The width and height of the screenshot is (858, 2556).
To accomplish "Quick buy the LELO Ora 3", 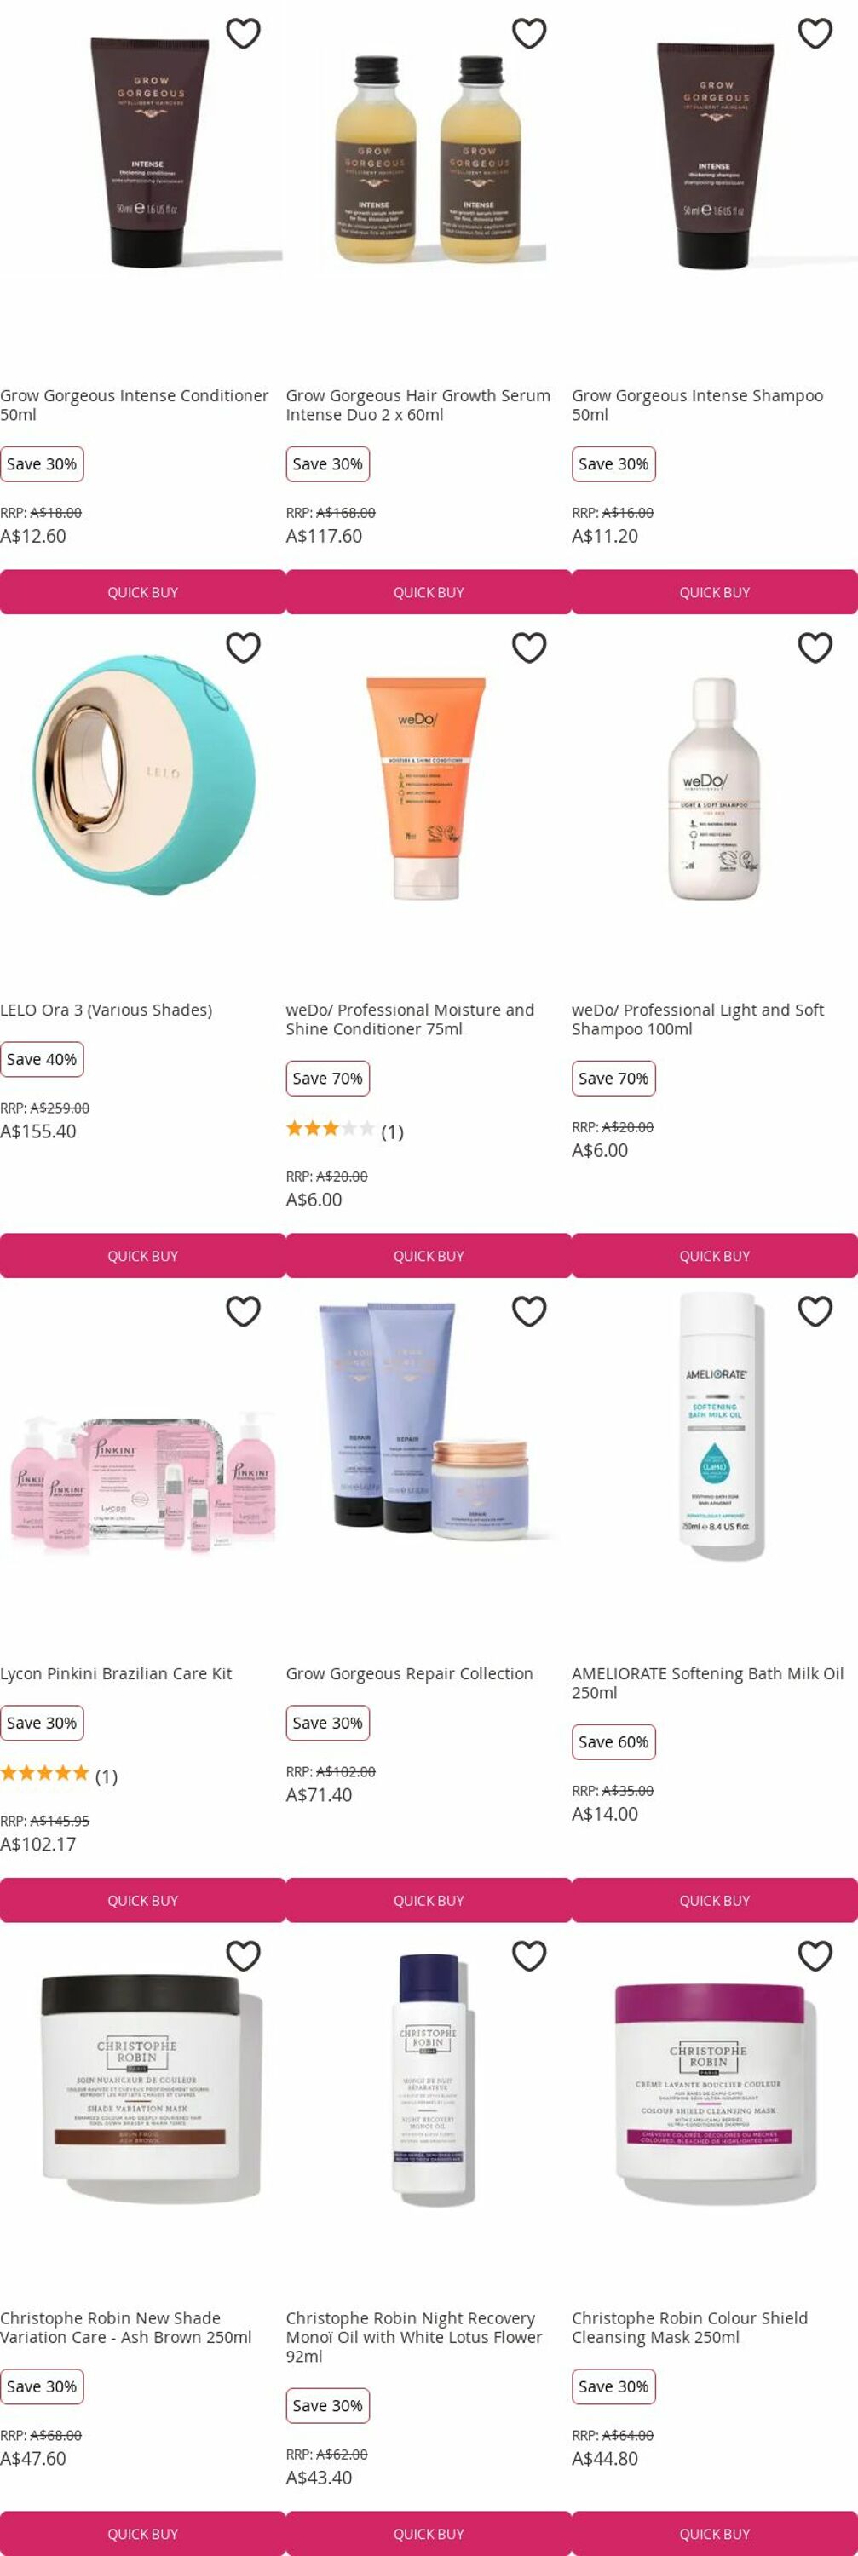I will point(143,1256).
